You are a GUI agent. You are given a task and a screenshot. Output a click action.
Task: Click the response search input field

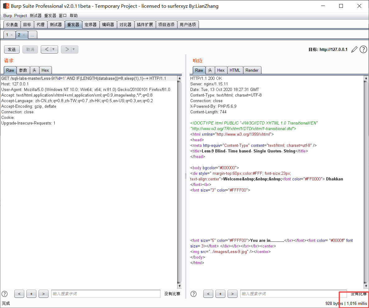[x=293, y=294]
